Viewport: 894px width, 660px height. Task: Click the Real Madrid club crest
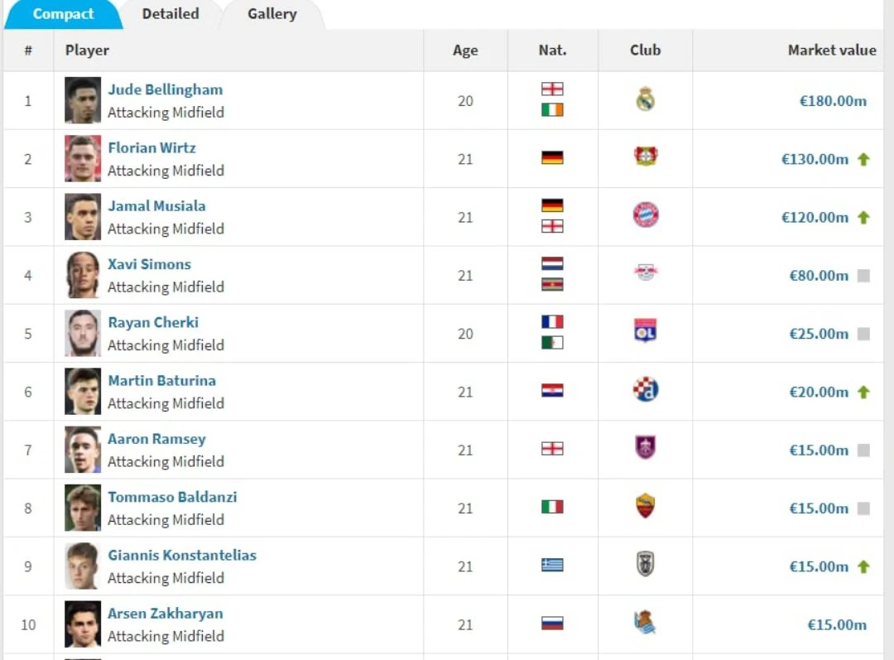tap(645, 100)
